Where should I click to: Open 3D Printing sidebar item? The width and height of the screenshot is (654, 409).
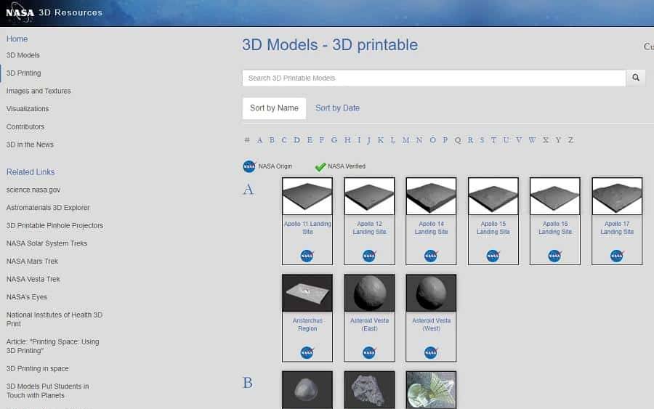[x=23, y=73]
